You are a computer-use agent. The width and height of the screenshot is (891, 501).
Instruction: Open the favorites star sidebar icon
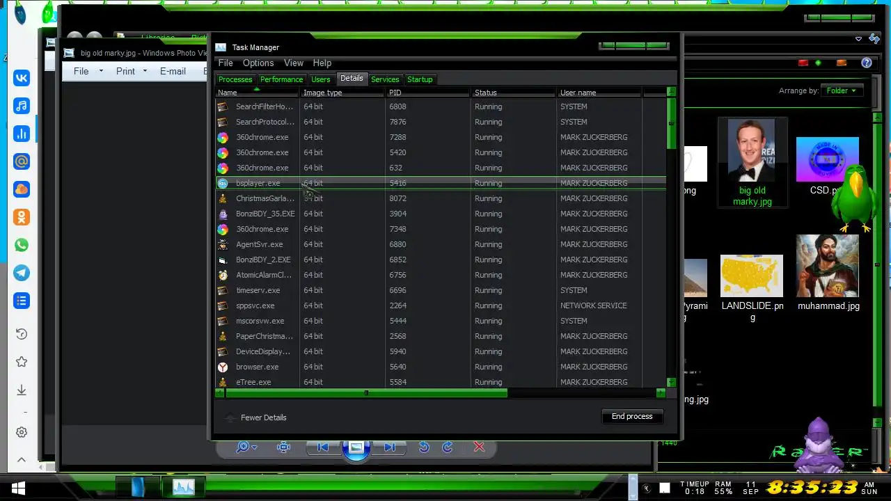point(22,362)
